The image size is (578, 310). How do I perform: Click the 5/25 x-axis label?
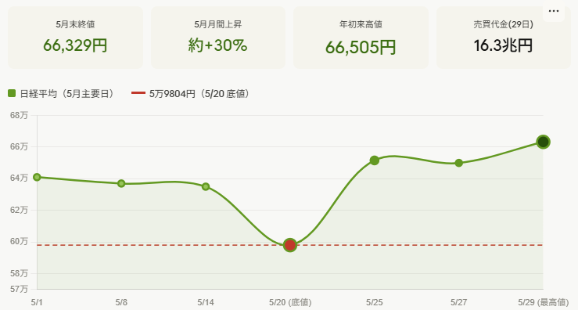coord(375,303)
